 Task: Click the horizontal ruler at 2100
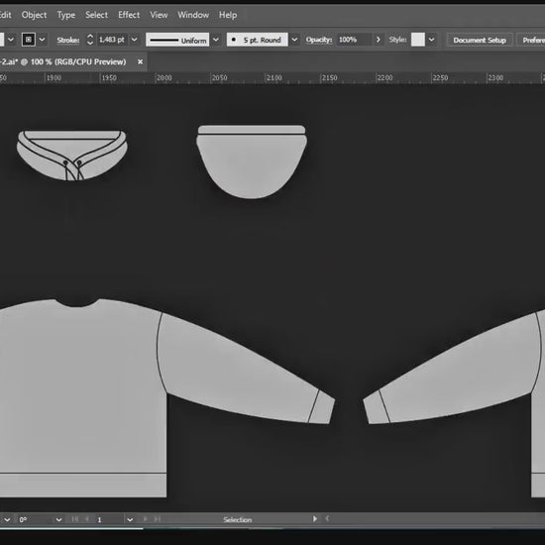[x=273, y=78]
